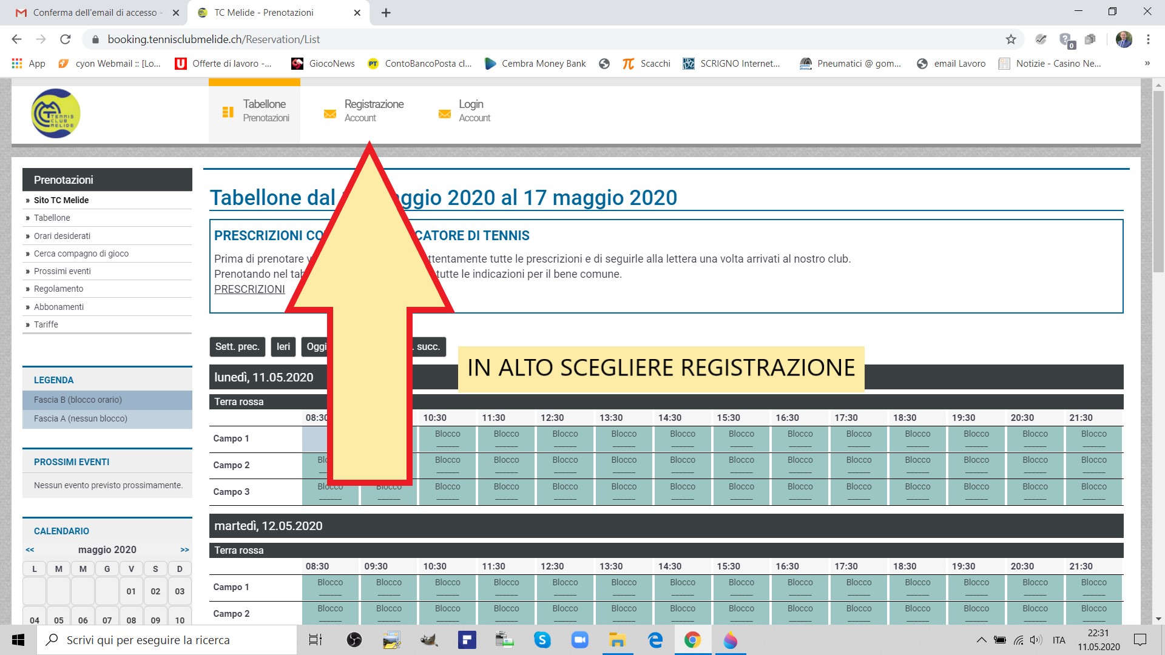
Task: Open the Cembra Money Bank bookmark
Action: pyautogui.click(x=535, y=64)
